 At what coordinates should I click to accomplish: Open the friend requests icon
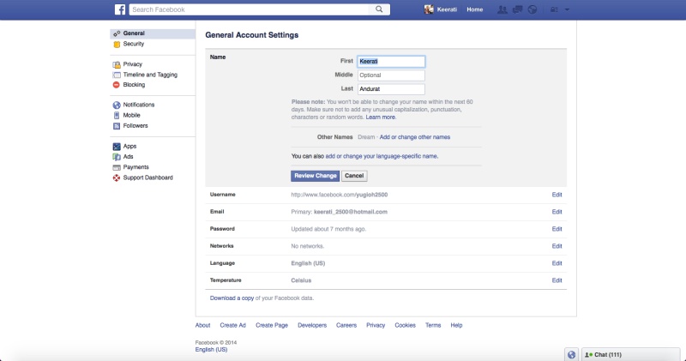click(x=502, y=9)
